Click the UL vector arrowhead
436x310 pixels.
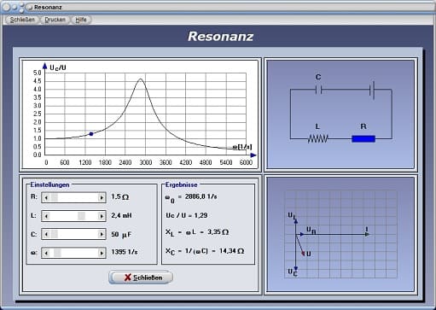[296, 220]
